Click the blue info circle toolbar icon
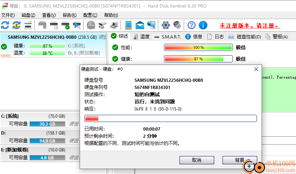The width and height of the screenshot is (296, 174). tap(203, 25)
